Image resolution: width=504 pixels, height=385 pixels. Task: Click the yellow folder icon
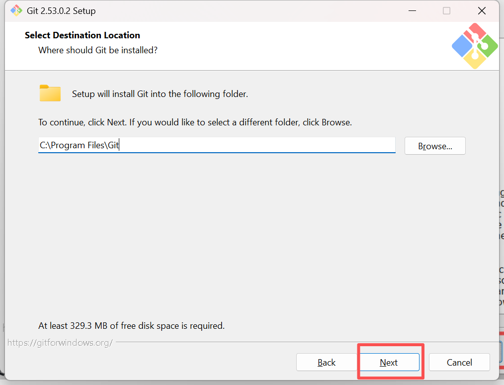50,94
